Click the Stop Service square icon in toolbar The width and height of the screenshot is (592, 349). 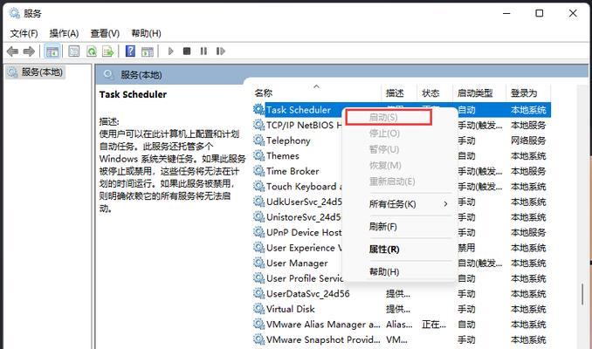click(x=187, y=51)
